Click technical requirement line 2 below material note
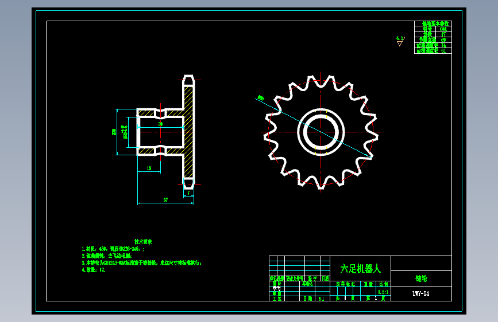This screenshot has height=322, width=498. [x=107, y=256]
